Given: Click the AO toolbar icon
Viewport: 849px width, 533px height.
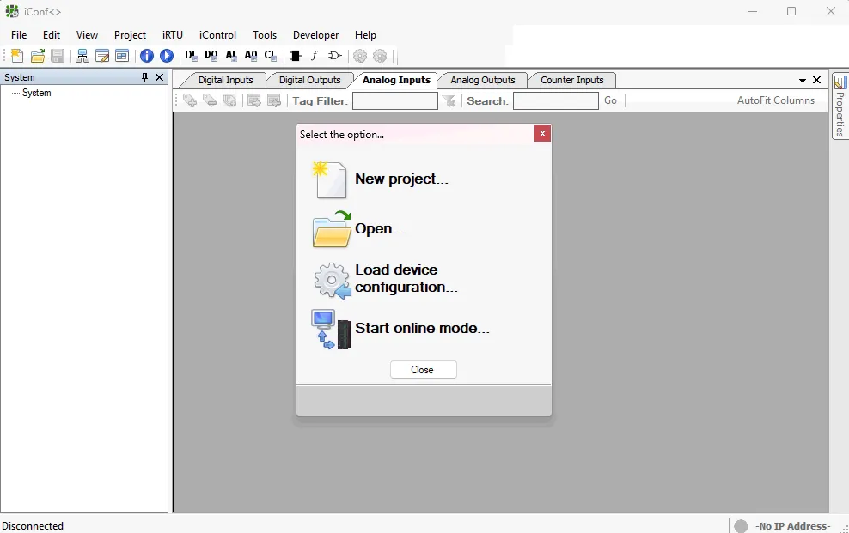Looking at the screenshot, I should pyautogui.click(x=251, y=56).
